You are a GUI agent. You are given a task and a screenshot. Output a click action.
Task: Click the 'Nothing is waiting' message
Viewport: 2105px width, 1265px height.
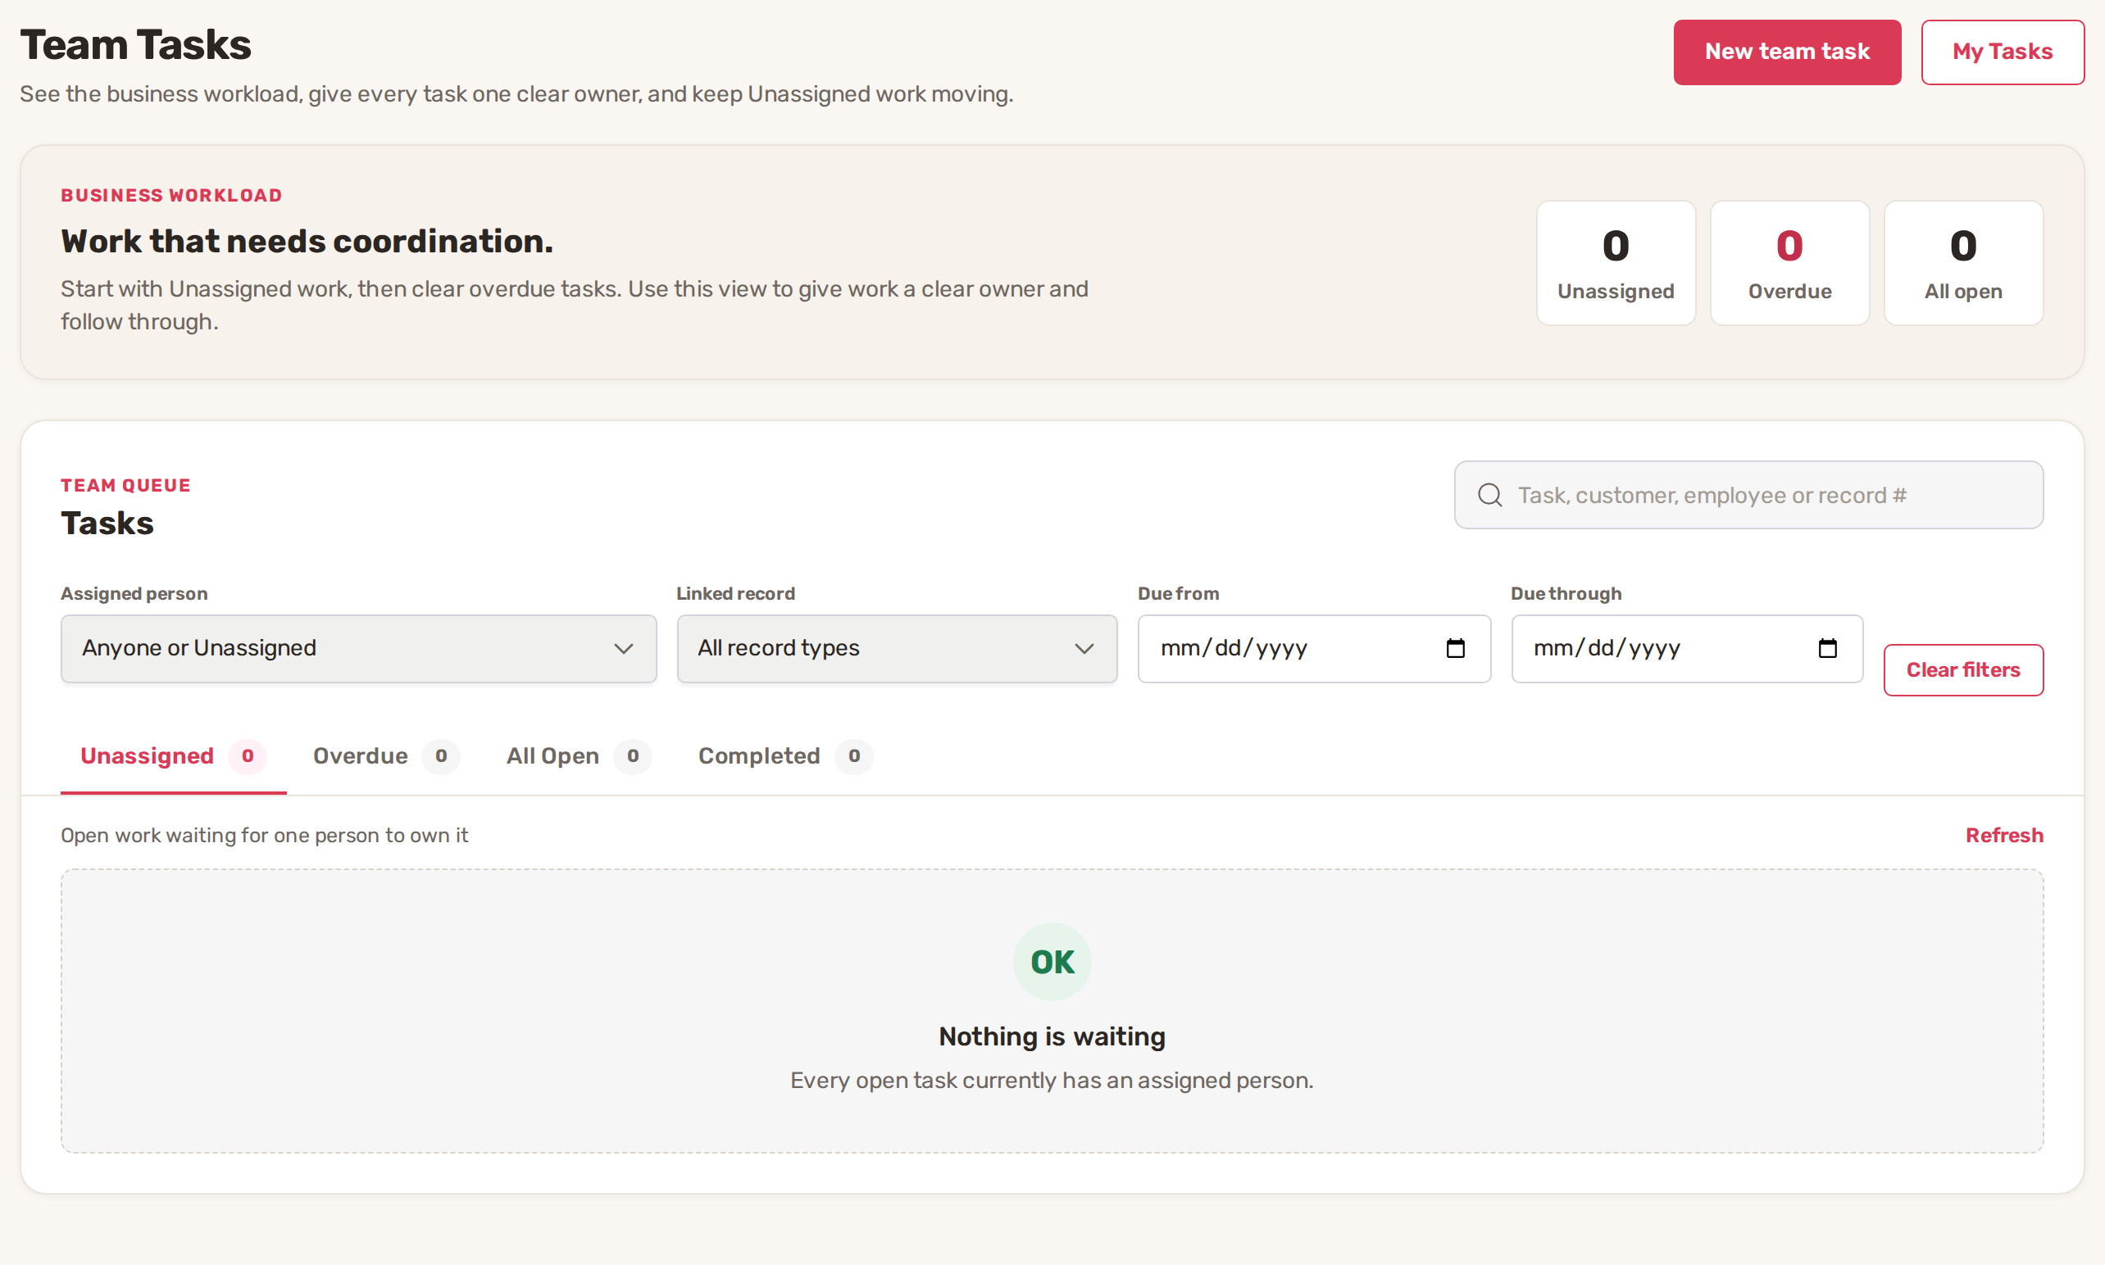[x=1052, y=1036]
